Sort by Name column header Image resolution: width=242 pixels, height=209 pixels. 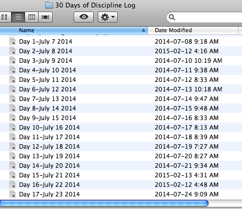tap(74, 30)
